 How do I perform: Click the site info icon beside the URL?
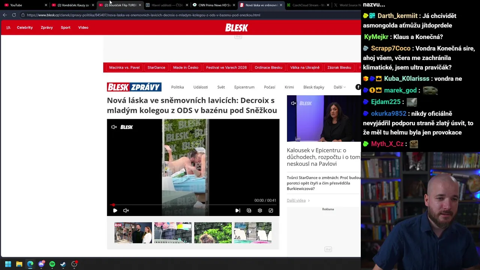[23, 15]
